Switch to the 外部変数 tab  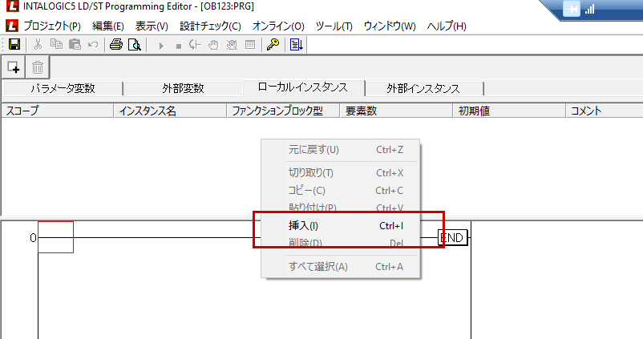182,88
